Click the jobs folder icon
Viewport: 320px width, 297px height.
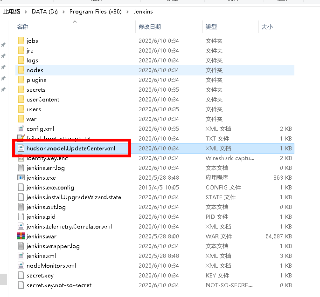(21, 40)
